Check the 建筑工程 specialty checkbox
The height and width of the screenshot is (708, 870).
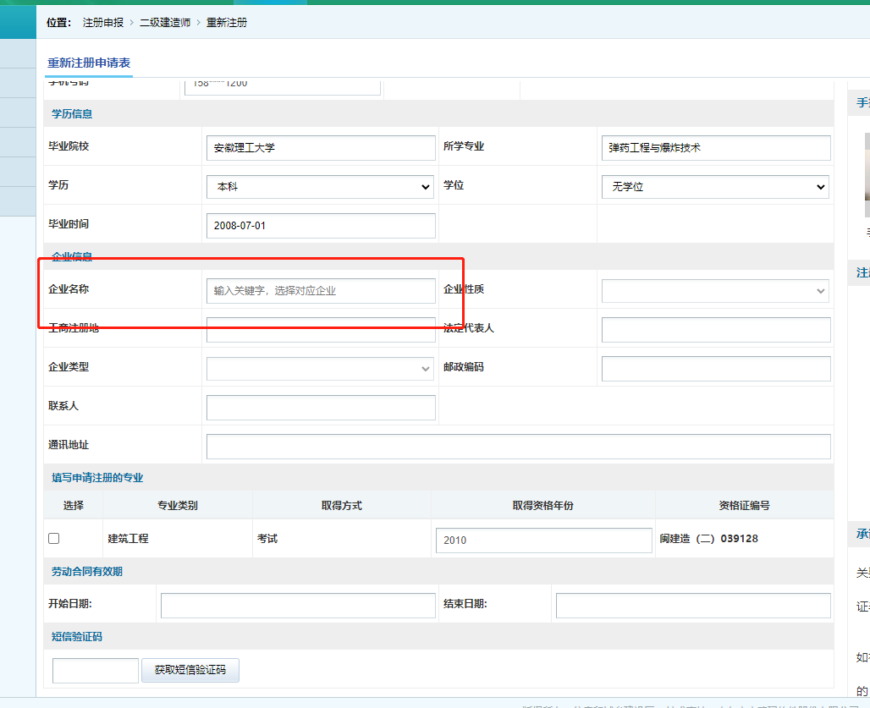(54, 539)
